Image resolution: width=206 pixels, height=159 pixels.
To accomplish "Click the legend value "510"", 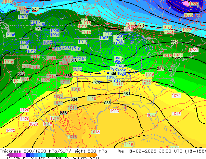I will point(34,158).
